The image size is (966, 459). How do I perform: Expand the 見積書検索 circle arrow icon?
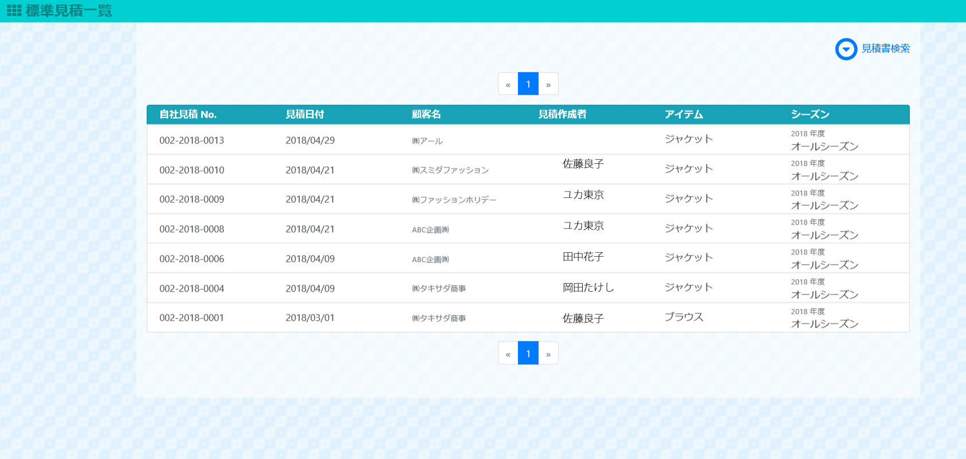tap(846, 49)
